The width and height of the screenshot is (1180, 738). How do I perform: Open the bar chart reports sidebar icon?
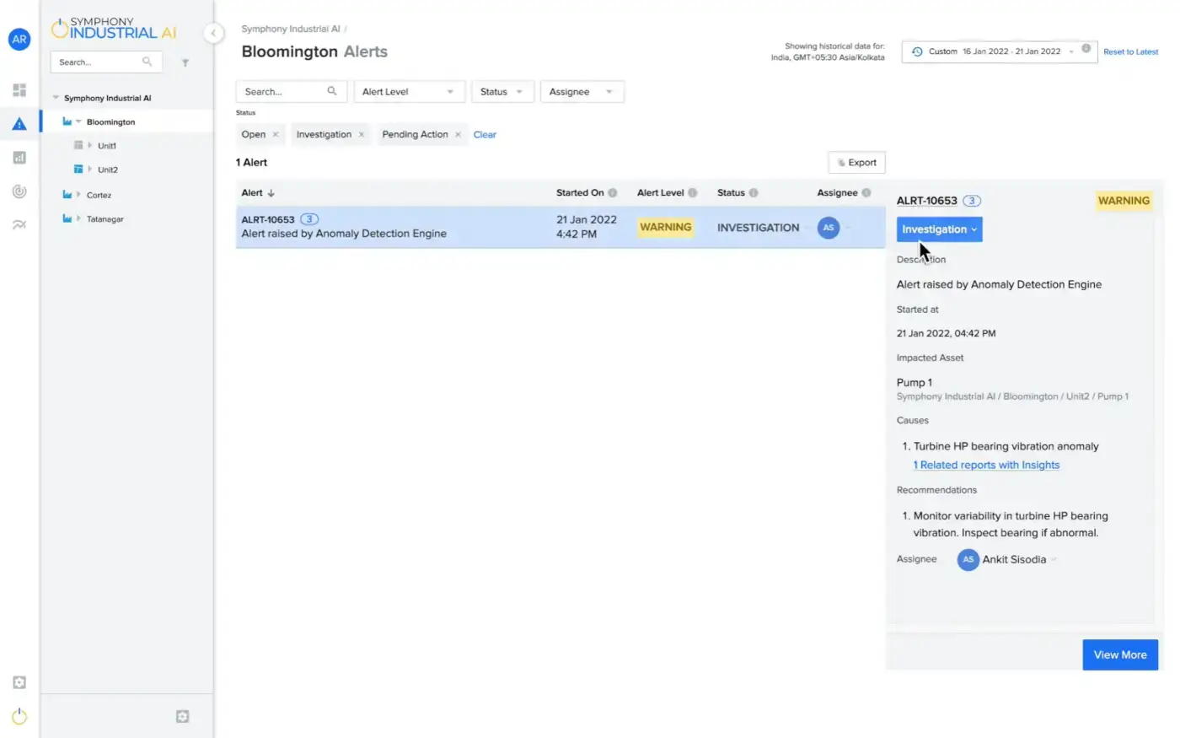coord(19,158)
